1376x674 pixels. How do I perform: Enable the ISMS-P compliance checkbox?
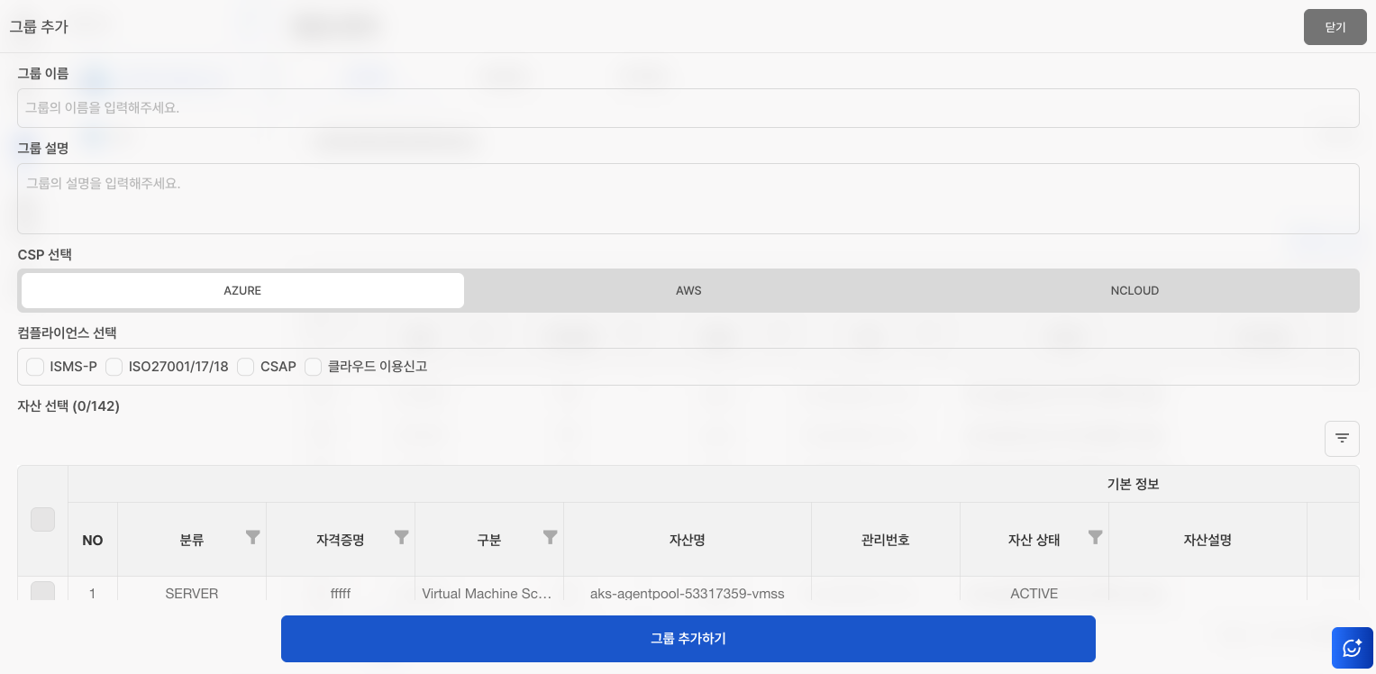pos(35,367)
